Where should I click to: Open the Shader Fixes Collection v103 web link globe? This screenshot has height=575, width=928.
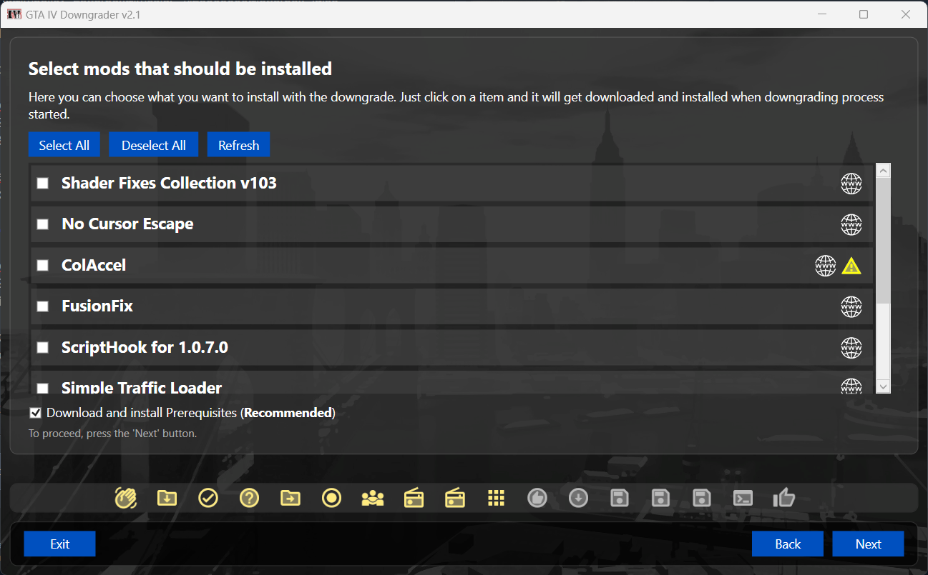click(x=851, y=184)
